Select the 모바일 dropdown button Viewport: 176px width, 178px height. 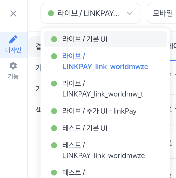[x=162, y=13]
